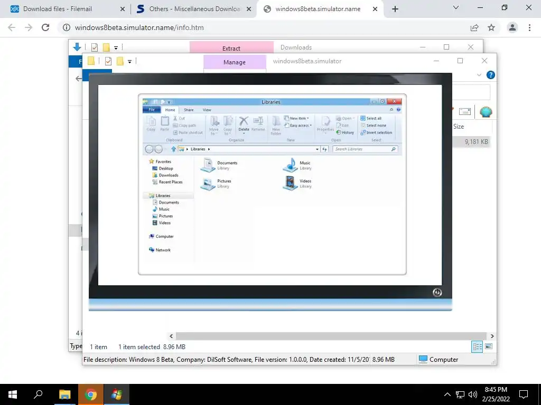Open the Libraries address bar dropdown arrow
Image resolution: width=541 pixels, height=405 pixels.
click(317, 149)
